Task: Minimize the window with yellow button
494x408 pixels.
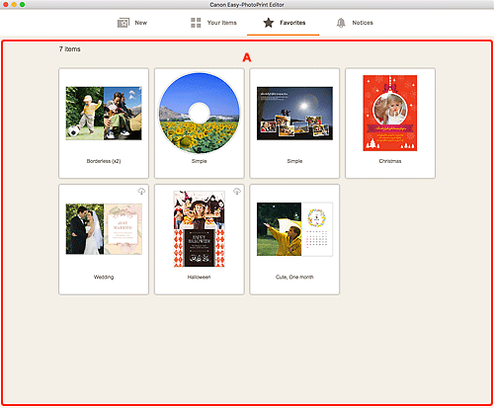Action: [14, 5]
